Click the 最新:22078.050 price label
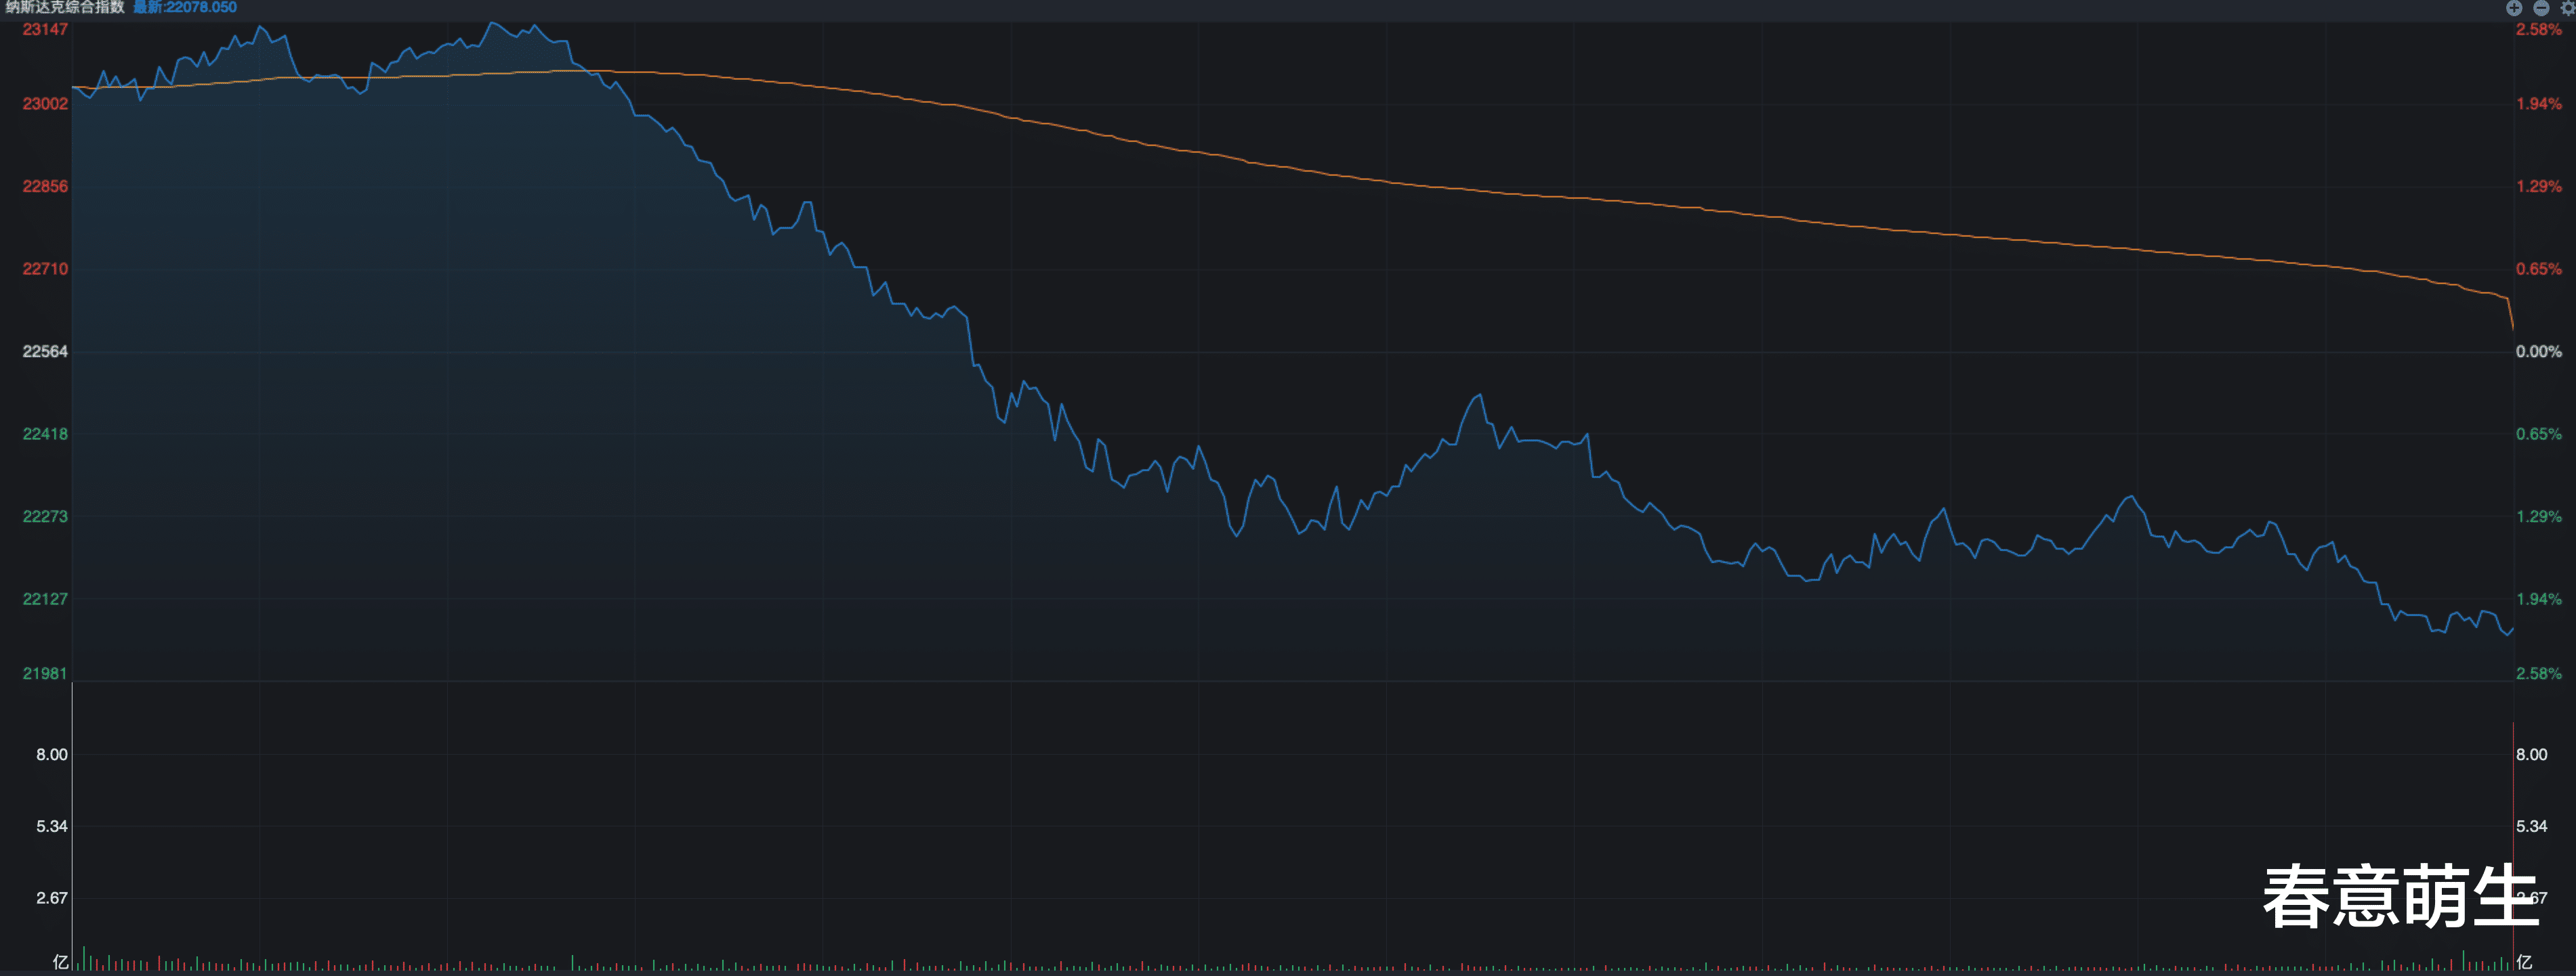 [x=185, y=7]
